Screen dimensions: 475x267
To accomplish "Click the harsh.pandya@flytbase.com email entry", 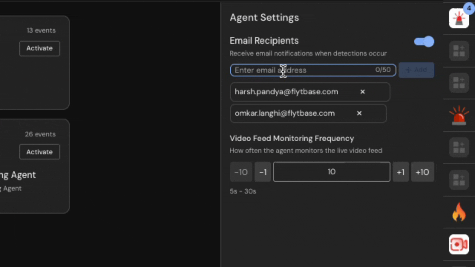I will pos(310,92).
